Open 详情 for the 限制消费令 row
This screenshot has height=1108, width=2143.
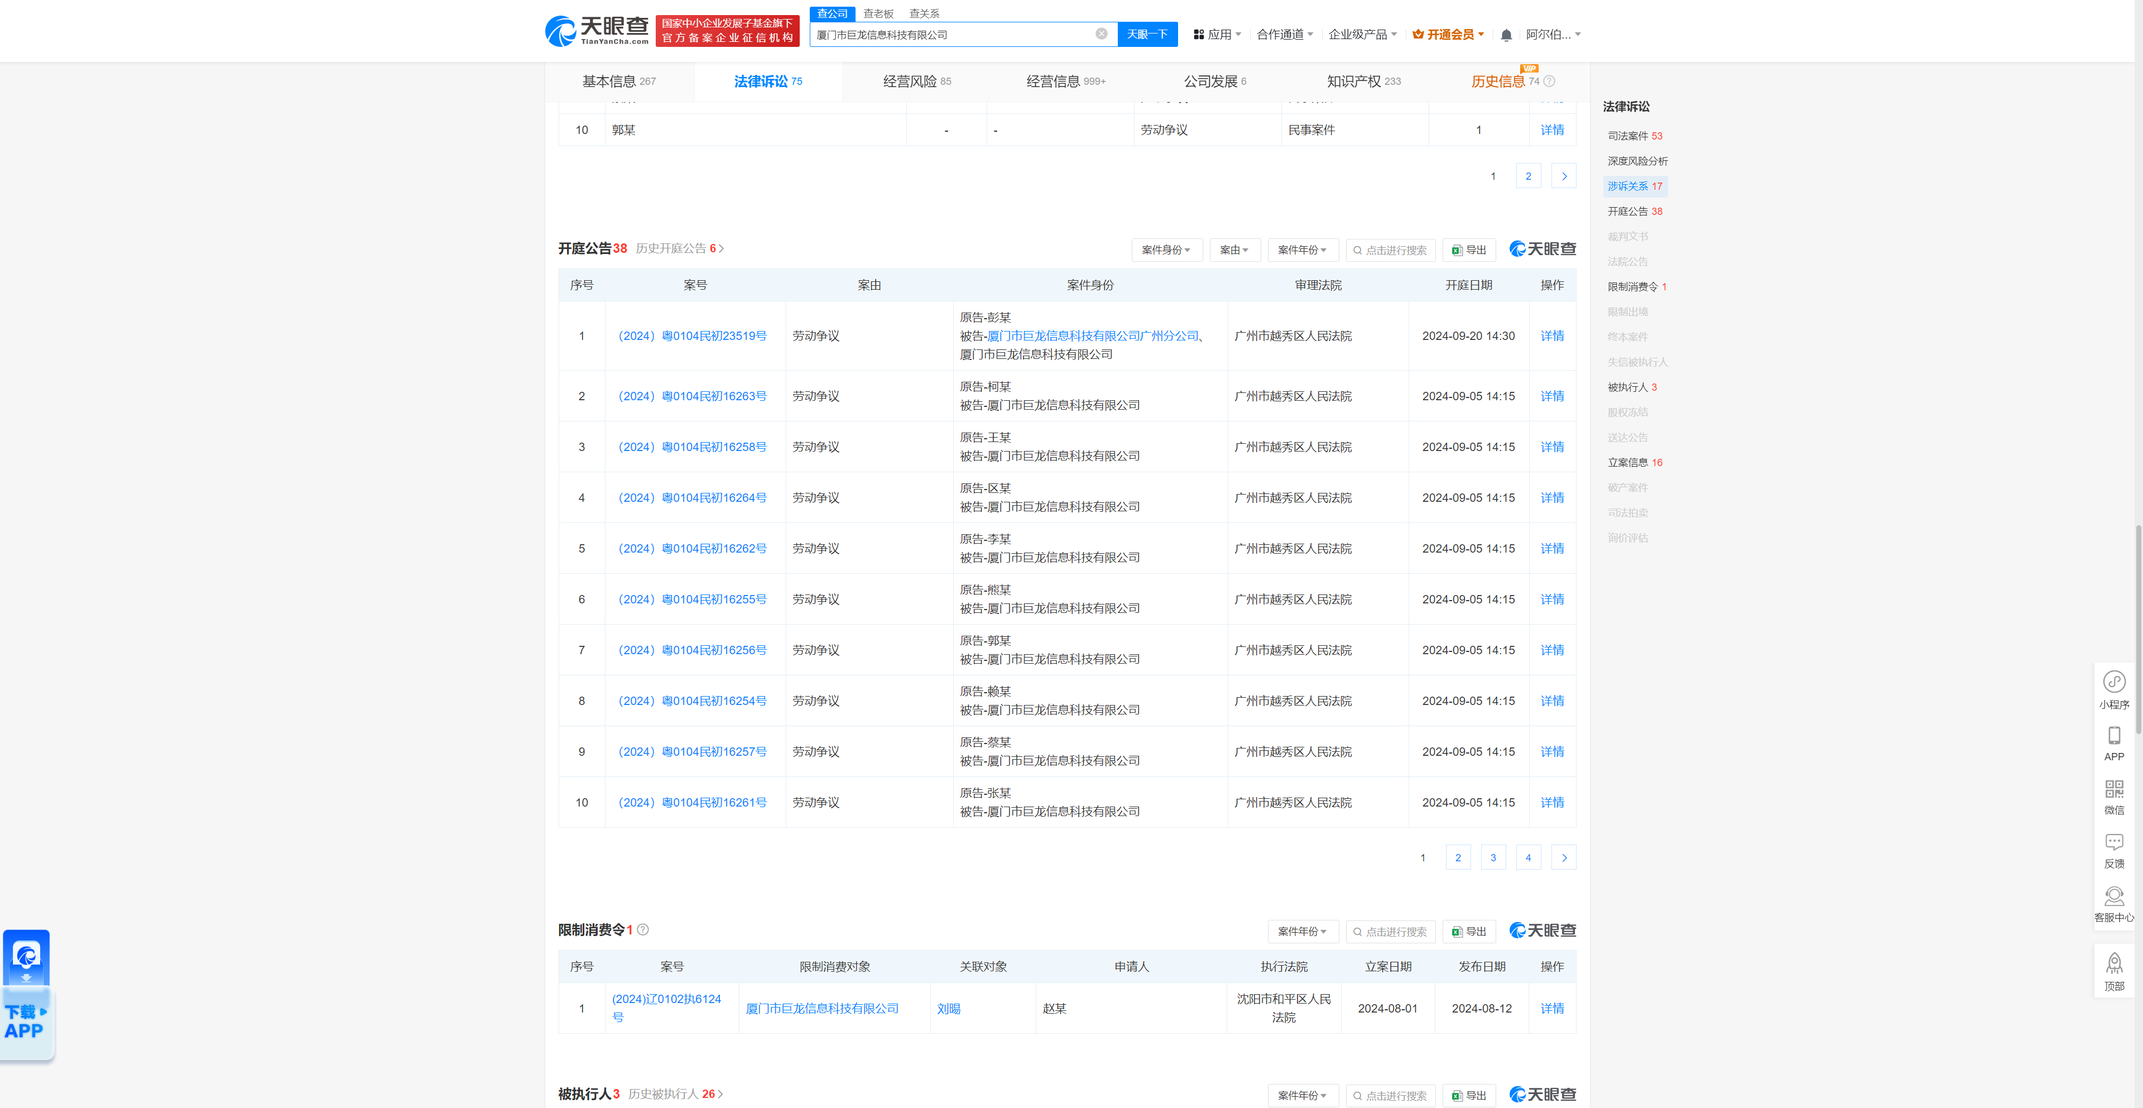coord(1551,1008)
